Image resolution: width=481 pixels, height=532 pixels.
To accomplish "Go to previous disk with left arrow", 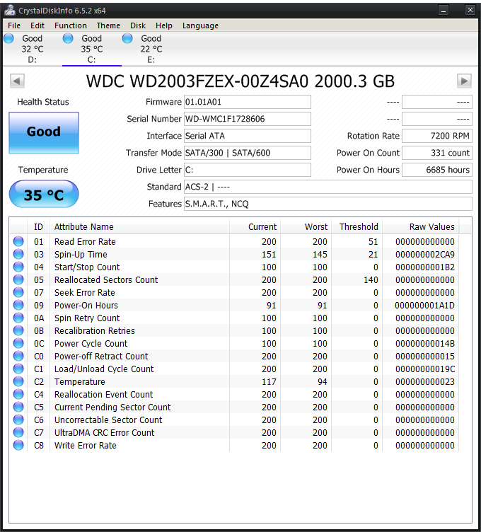I will click(x=17, y=81).
